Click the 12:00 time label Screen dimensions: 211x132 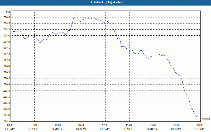tap(105, 125)
